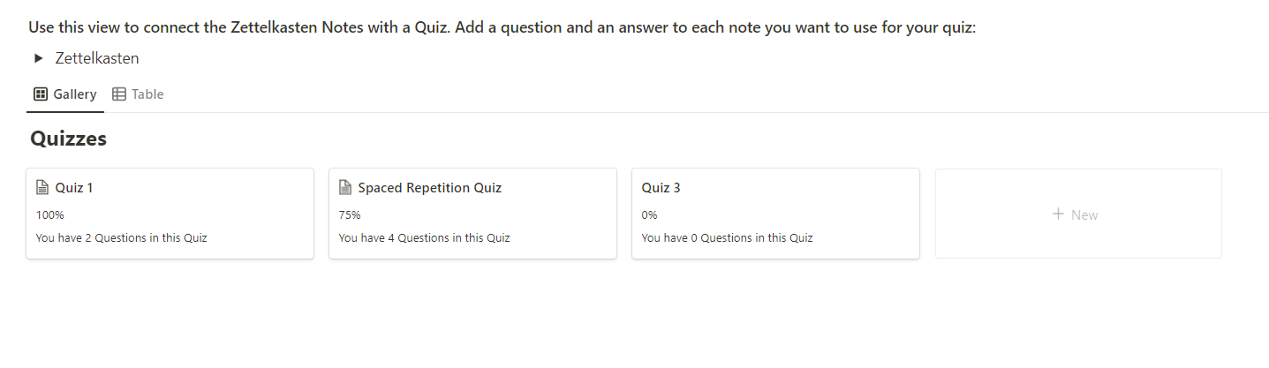Add a new quiz with New card

click(x=1078, y=214)
